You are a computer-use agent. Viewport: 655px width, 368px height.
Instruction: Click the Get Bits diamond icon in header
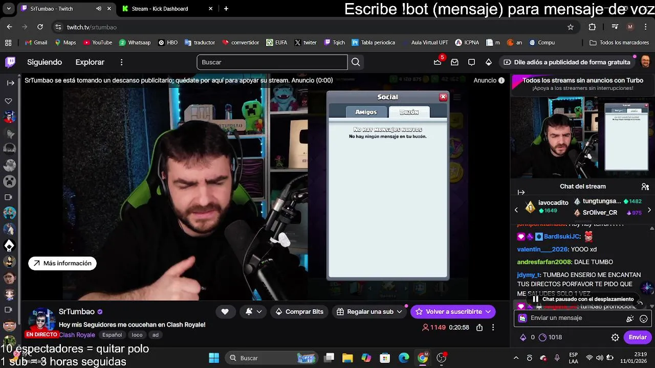pos(489,62)
